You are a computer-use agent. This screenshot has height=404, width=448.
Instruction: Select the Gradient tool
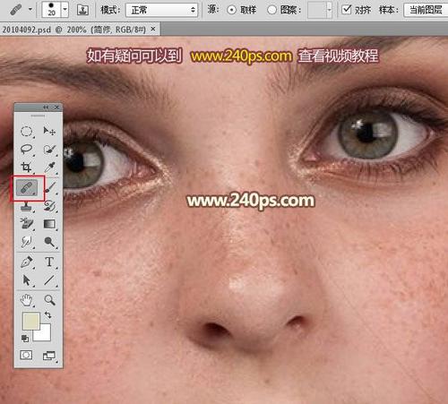(49, 224)
